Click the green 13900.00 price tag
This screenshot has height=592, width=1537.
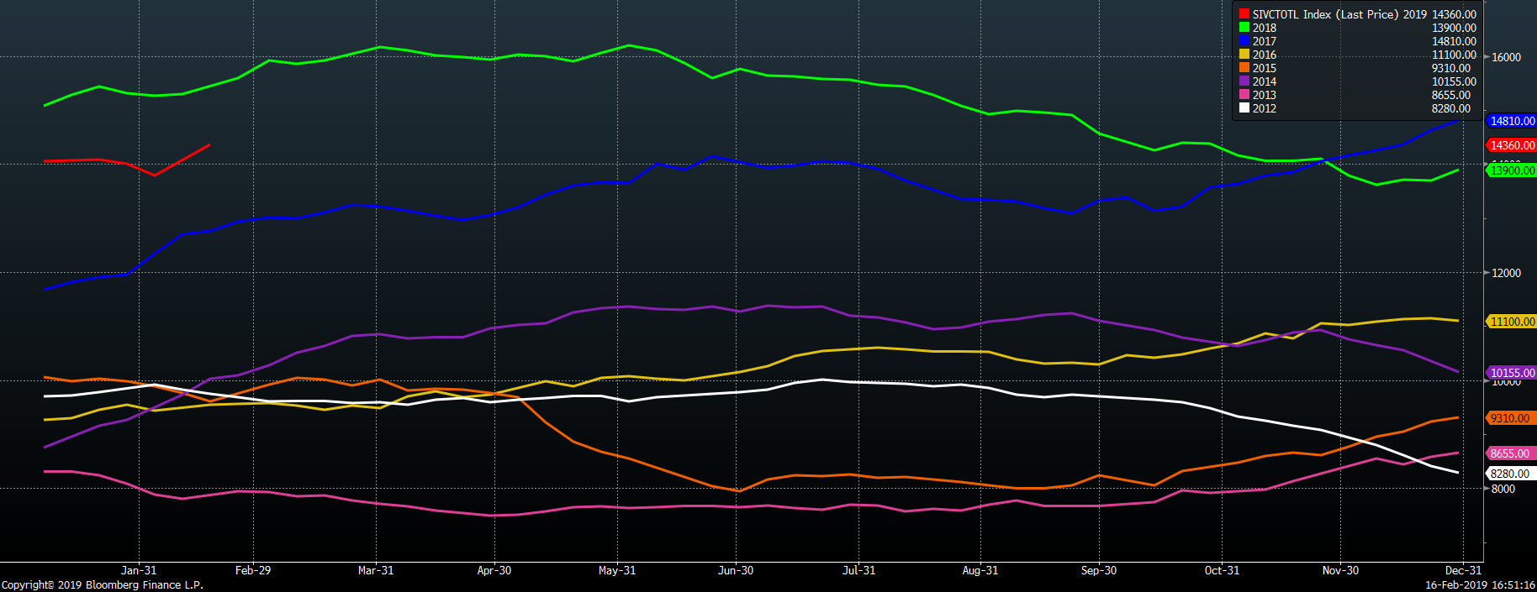coord(1512,170)
